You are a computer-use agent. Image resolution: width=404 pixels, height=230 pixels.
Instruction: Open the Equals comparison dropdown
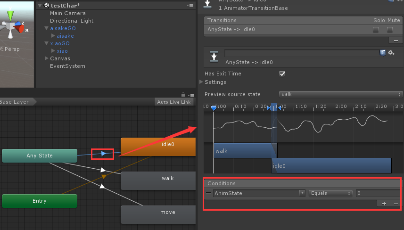330,193
